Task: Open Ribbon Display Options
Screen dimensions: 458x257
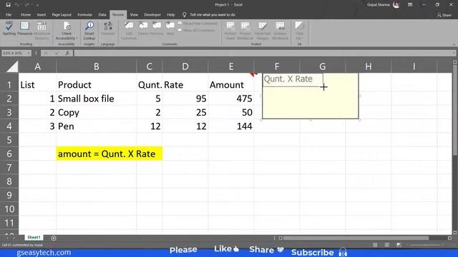Action: coord(410,5)
